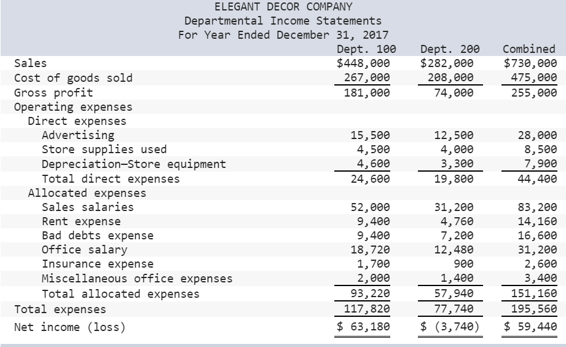
Task: Click the Sales salaries label
Action: (88, 207)
